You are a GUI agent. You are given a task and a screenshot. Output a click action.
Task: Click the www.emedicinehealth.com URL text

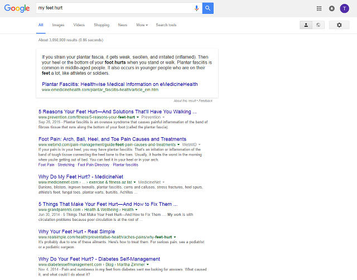(x=100, y=90)
